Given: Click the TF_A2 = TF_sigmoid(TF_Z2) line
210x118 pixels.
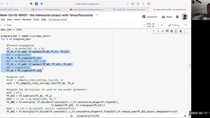Looking at the screenshot, I should [24, 71].
